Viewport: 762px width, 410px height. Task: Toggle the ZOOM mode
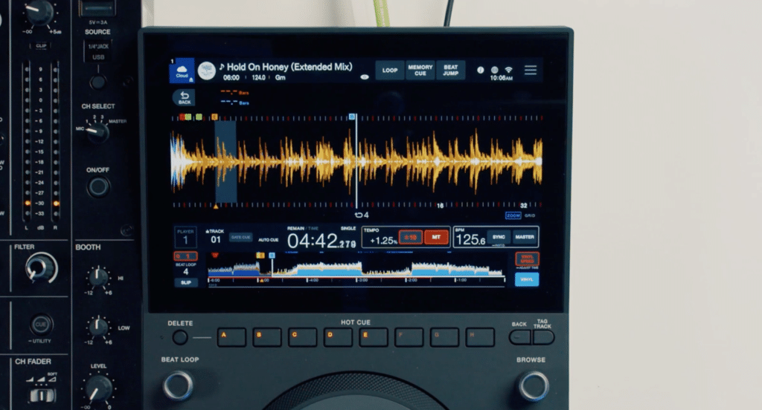(513, 215)
